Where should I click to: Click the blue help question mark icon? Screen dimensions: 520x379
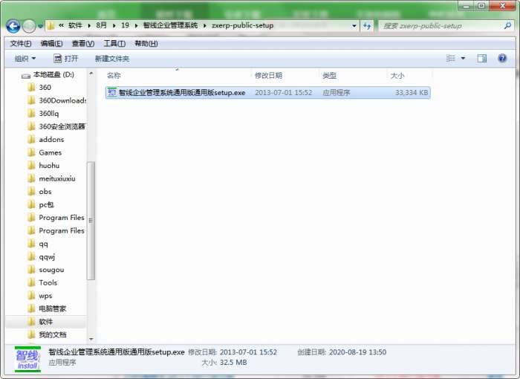(502, 59)
